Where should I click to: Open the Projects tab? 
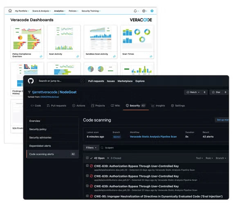tap(98, 106)
